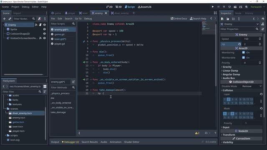Viewport: 267px width, 150px height.
Task: Open Search Help
Action: tap(198, 18)
